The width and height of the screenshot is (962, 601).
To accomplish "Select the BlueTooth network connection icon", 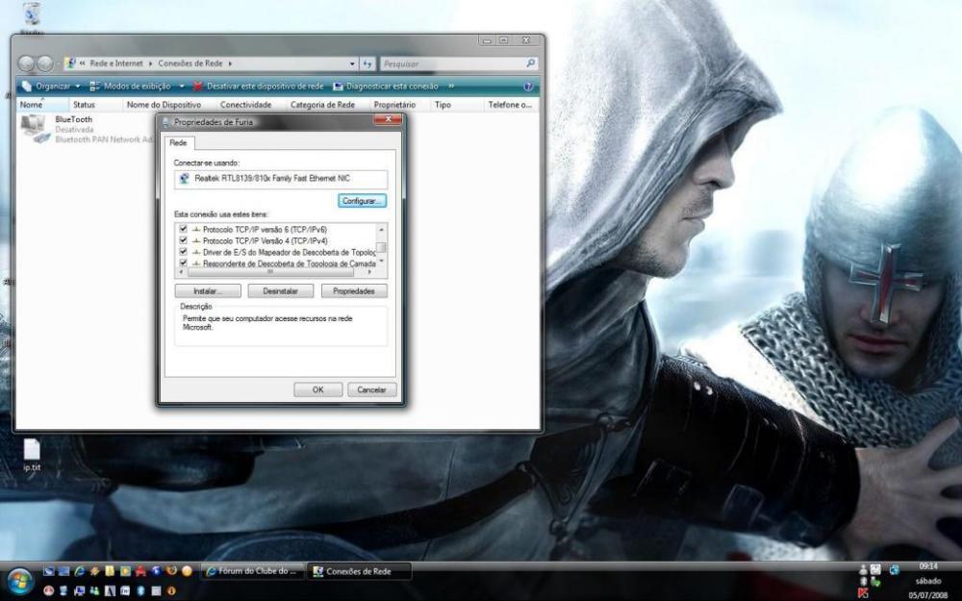I will [x=35, y=128].
